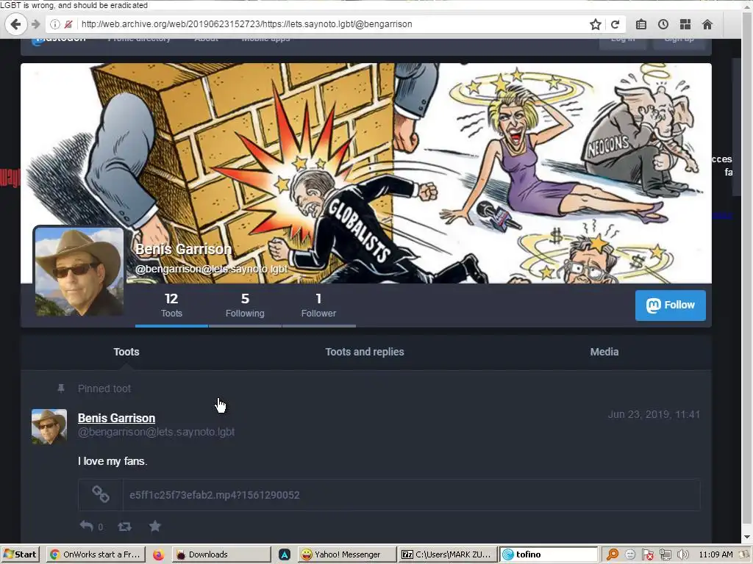Click the scrollbar down arrow

(x=747, y=537)
